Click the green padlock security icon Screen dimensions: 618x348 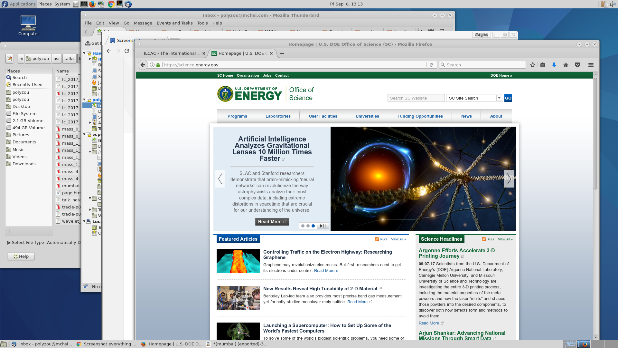tap(158, 65)
